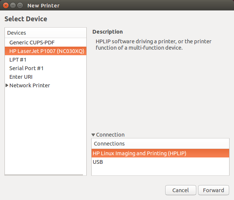Select HP Linux Imaging and Printing connection
The height and width of the screenshot is (200, 234).
coord(139,153)
